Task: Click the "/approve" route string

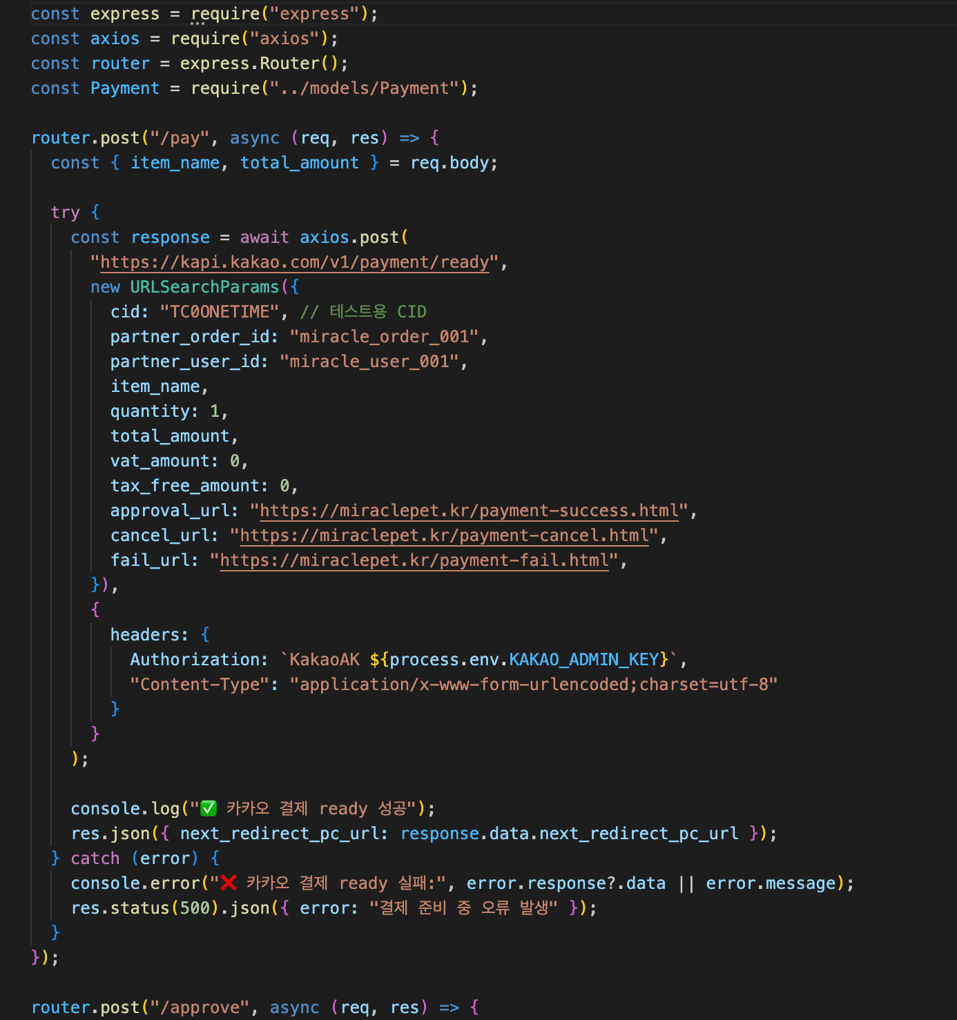Action: pos(200,1008)
